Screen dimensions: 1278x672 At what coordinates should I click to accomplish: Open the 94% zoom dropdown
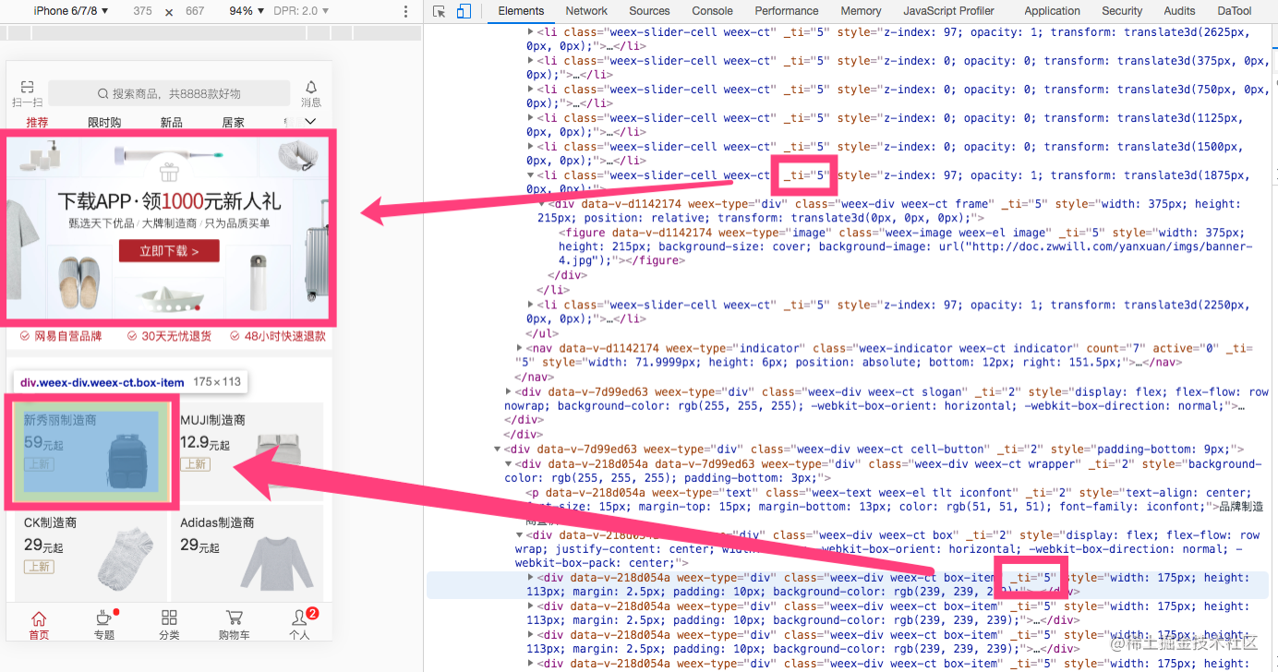245,11
